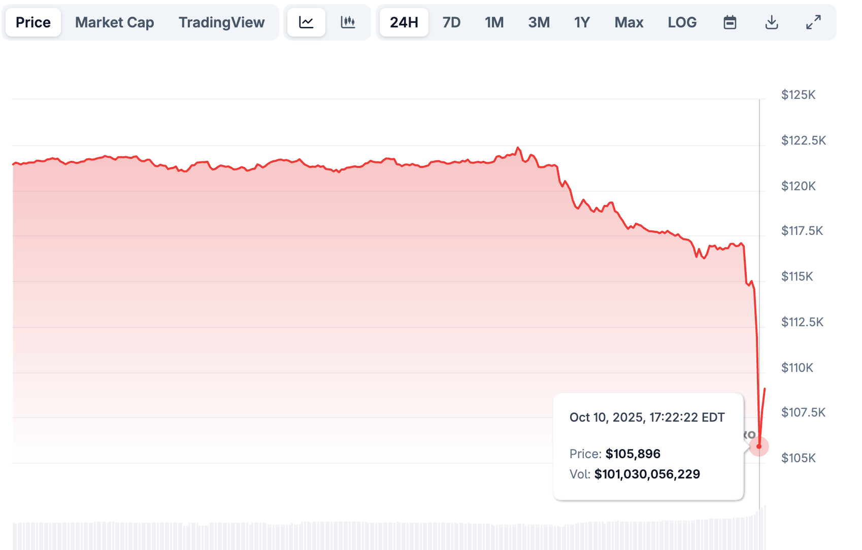Select the Max time range icon
The width and height of the screenshot is (862, 550).
tap(628, 22)
